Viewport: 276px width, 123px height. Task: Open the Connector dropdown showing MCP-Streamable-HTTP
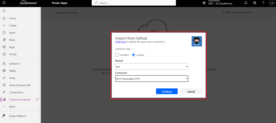click(152, 79)
